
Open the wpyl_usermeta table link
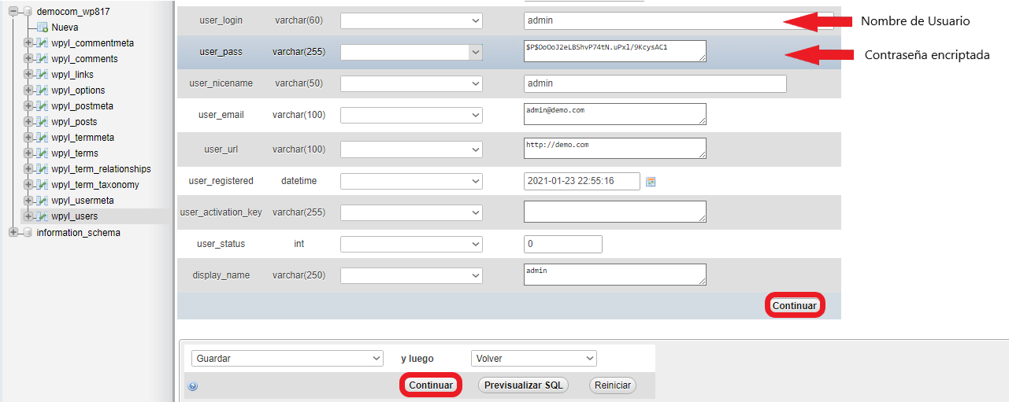[83, 201]
